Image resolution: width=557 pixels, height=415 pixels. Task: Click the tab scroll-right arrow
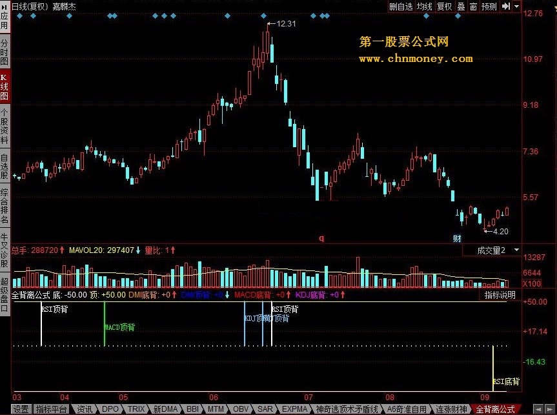click(x=550, y=409)
